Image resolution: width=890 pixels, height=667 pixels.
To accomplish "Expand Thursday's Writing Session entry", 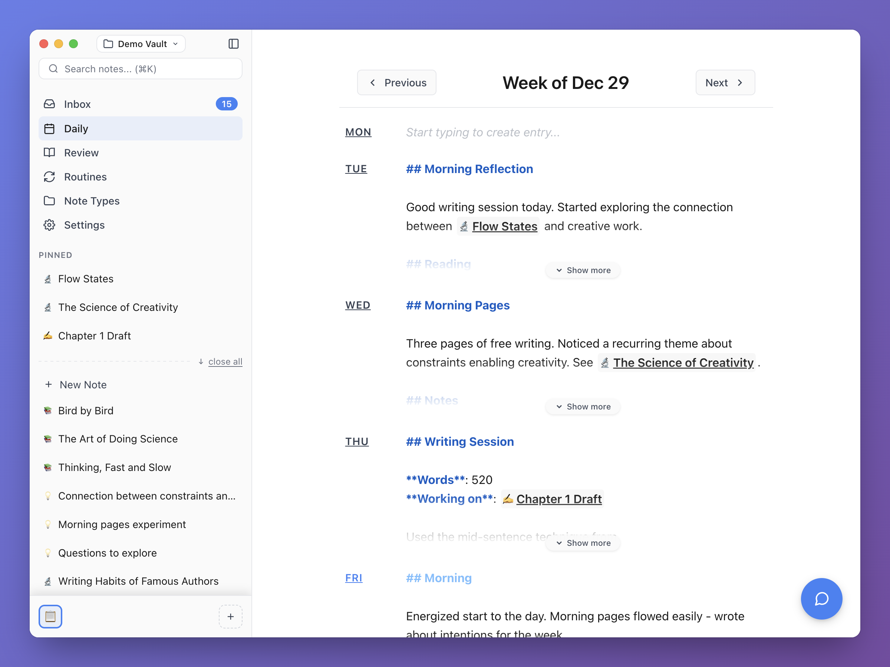I will pos(582,542).
